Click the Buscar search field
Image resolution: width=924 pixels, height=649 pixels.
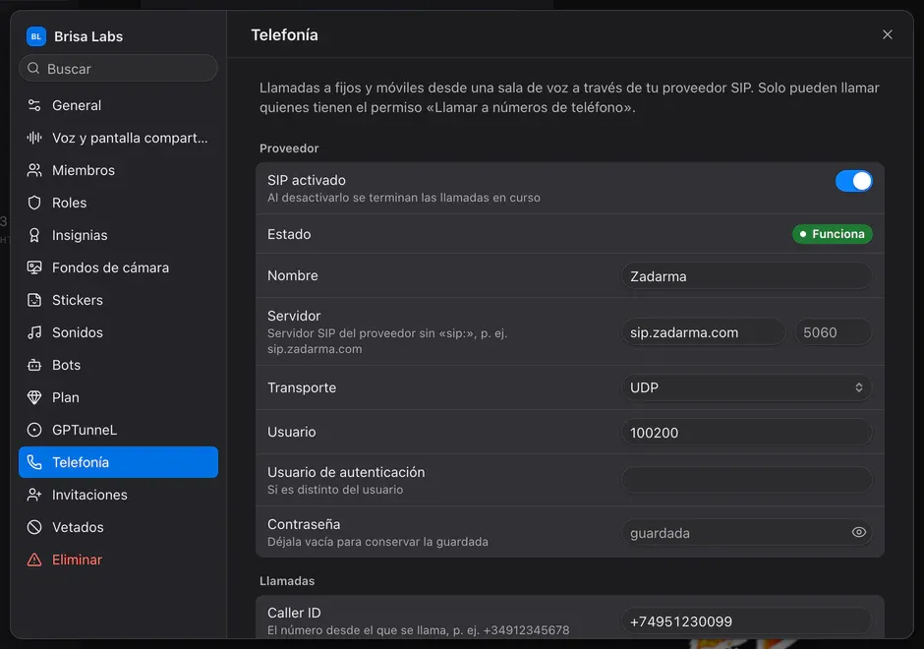click(x=118, y=69)
